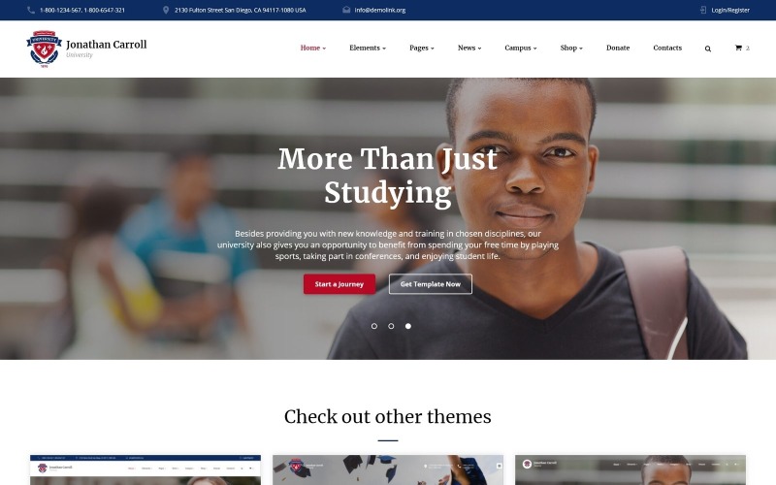Open the Shop dropdown menu
This screenshot has width=776, height=485.
571,48
